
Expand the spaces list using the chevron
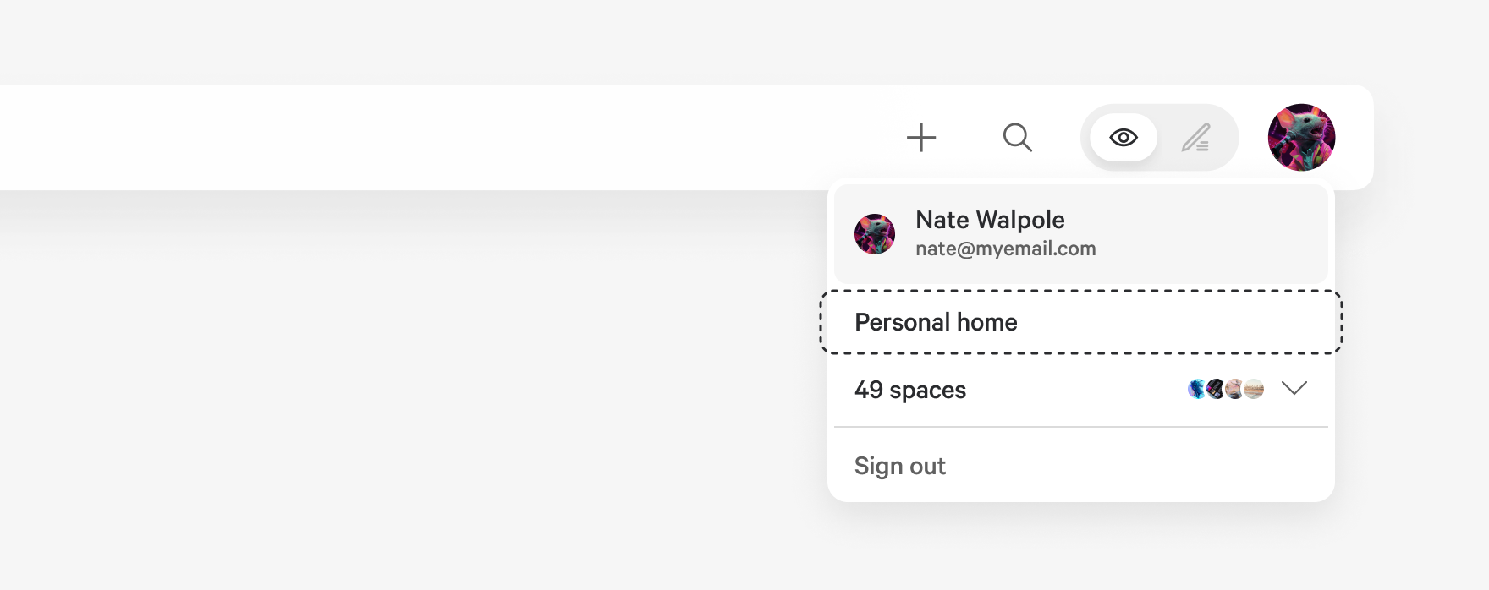click(1294, 388)
